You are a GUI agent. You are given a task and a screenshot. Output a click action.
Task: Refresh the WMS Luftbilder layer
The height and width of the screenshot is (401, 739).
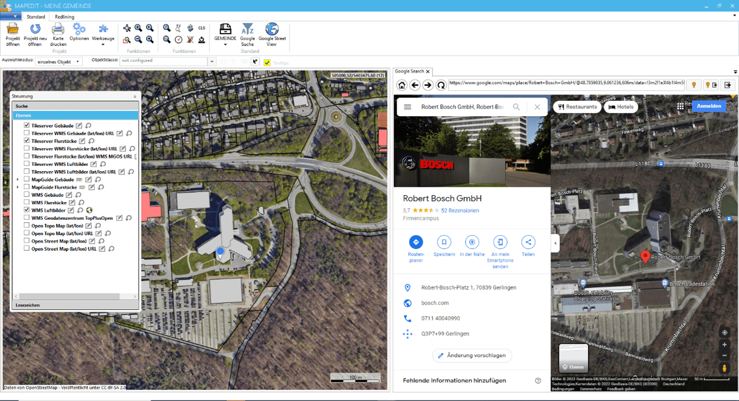point(80,211)
